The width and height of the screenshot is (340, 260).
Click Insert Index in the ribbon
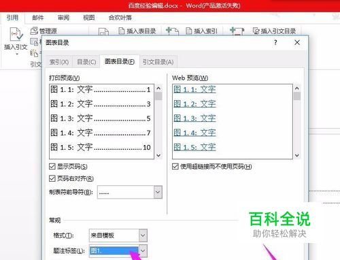tap(202, 31)
